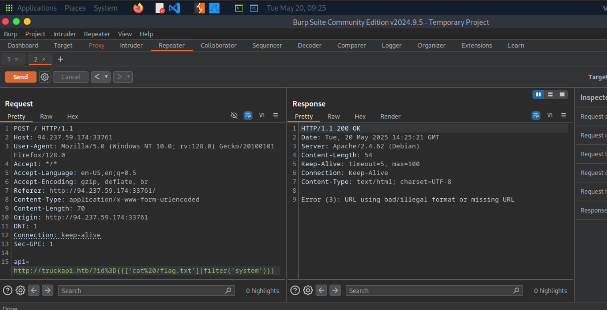Toggle word wrap icon in Request panel
The height and width of the screenshot is (310, 607).
(248, 115)
